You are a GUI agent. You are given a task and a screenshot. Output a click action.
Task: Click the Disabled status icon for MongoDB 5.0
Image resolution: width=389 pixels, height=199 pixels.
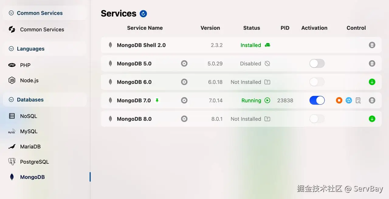267,63
